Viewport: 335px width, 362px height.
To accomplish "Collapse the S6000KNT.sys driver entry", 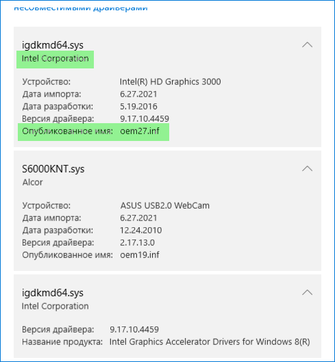I will pyautogui.click(x=307, y=168).
